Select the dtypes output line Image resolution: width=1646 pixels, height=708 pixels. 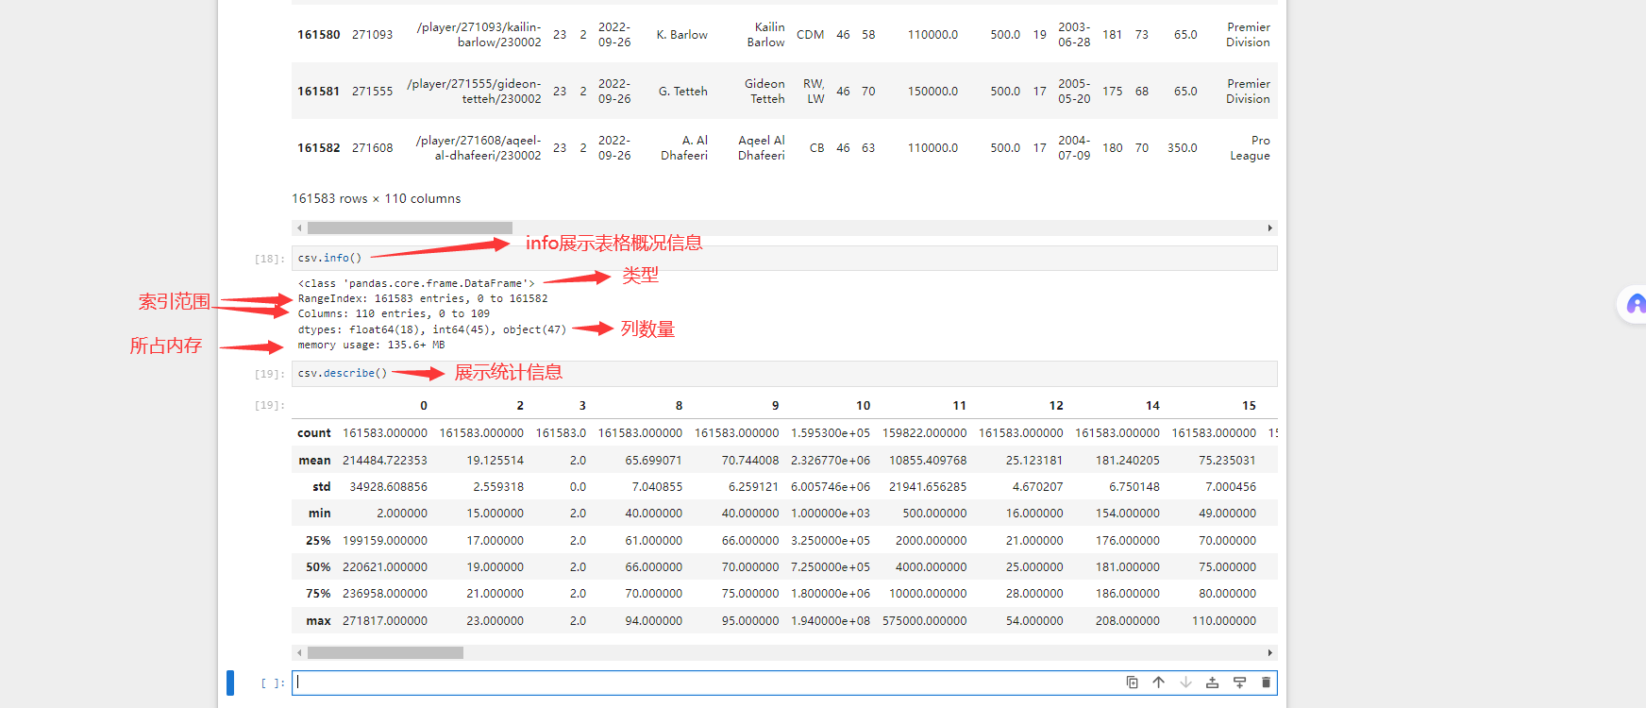432,329
